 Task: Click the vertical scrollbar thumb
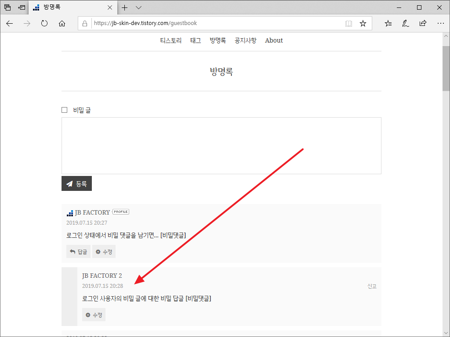[446, 68]
